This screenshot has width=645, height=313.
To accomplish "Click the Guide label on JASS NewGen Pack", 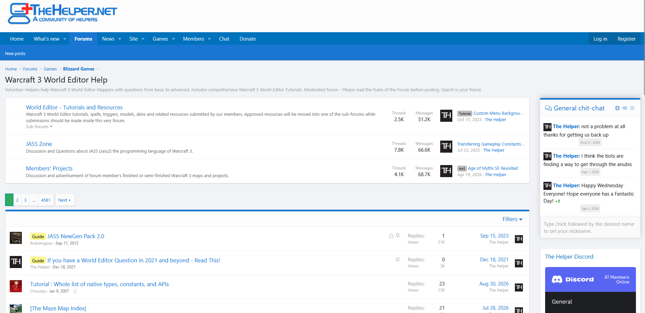I will (x=38, y=237).
